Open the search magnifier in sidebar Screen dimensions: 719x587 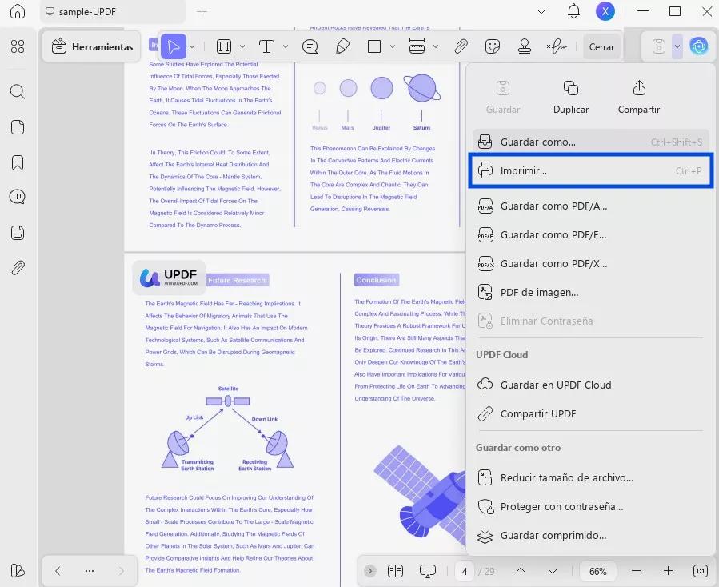18,91
